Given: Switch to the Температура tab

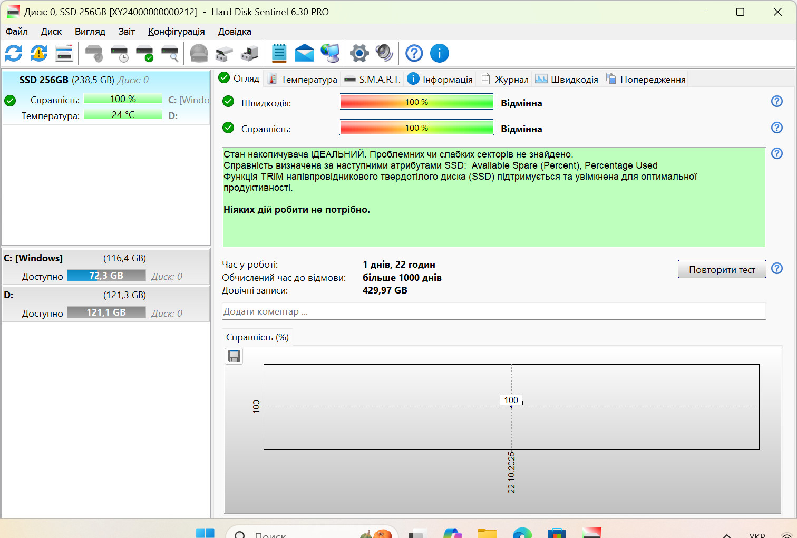Looking at the screenshot, I should tap(303, 79).
